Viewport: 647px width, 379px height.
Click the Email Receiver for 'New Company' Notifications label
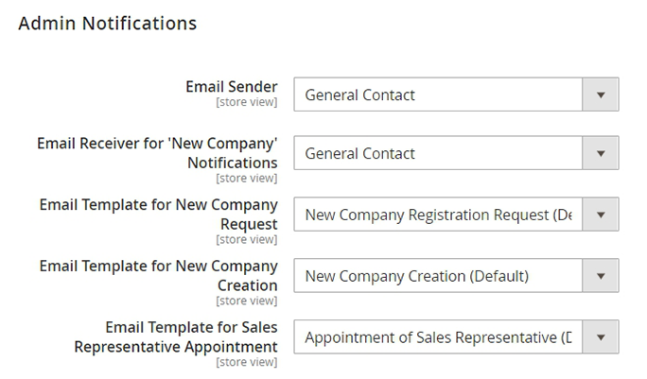[x=157, y=153]
